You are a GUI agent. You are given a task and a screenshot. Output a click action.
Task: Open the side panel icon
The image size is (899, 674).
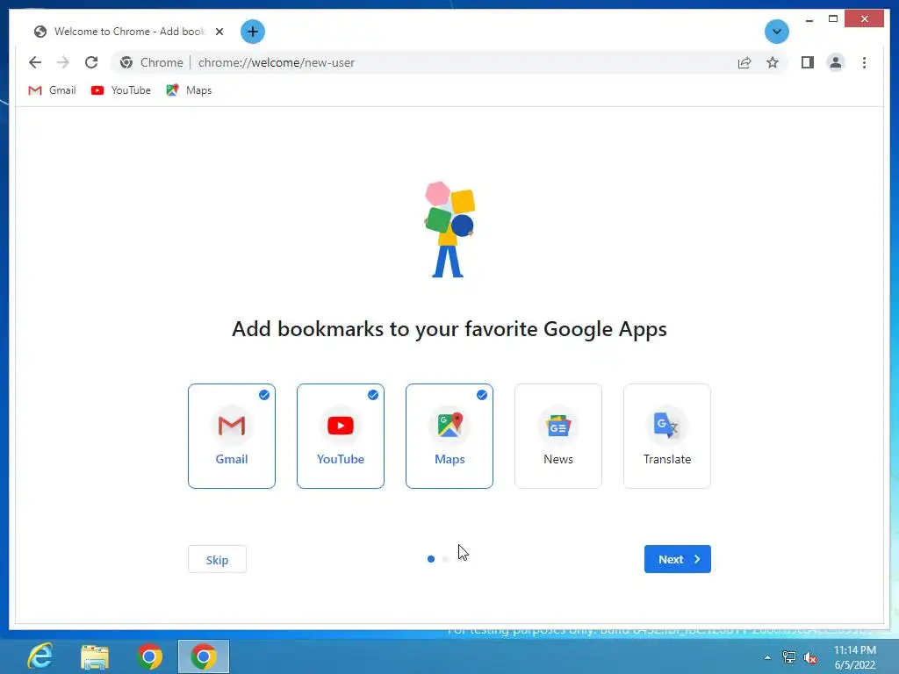[x=808, y=62]
